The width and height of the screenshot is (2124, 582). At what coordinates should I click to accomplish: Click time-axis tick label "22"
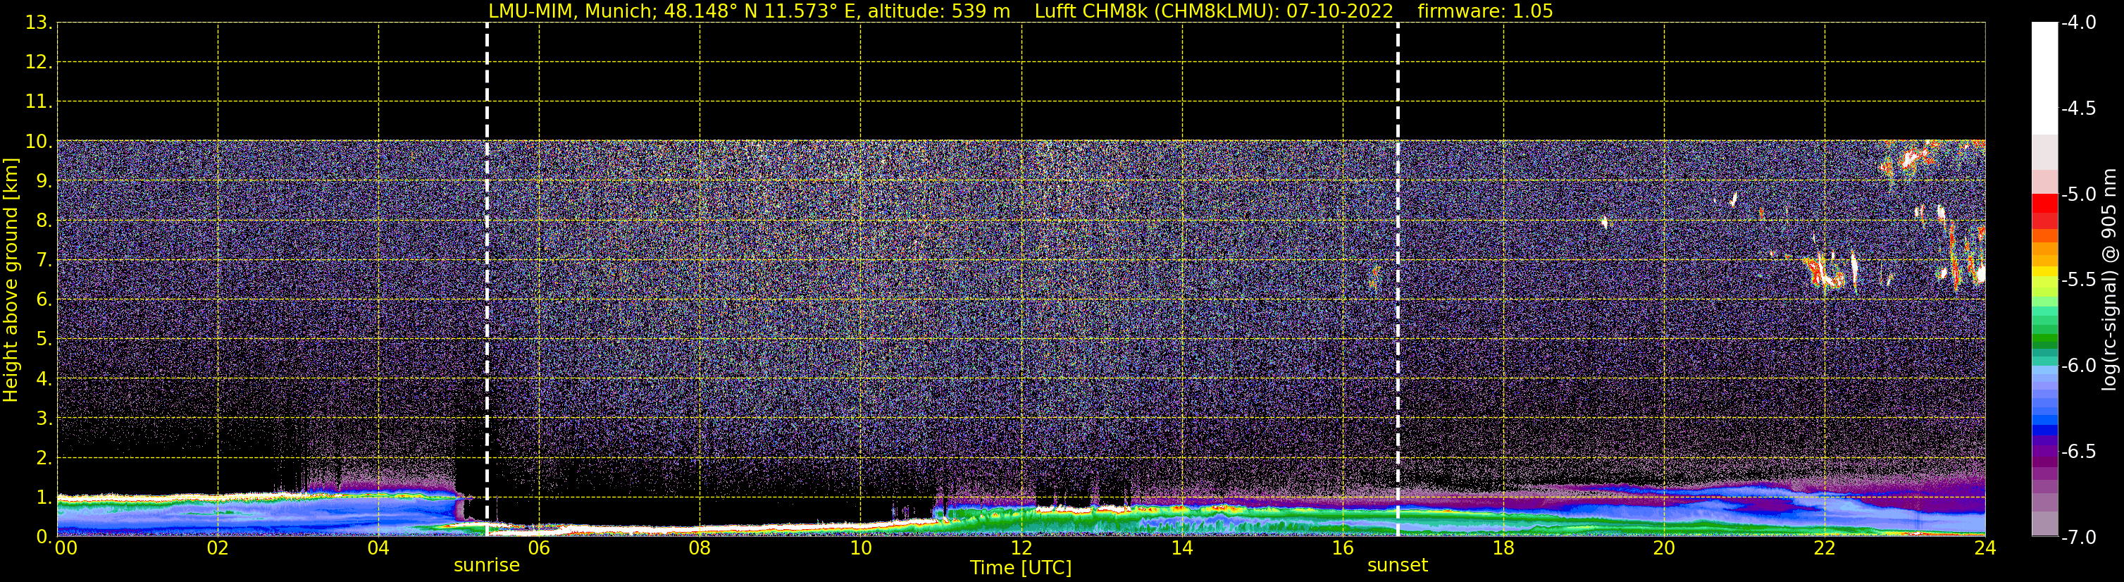1825,549
